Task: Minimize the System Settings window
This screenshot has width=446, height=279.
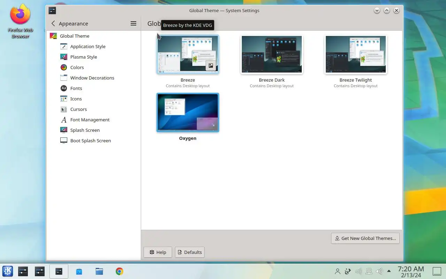Action: pyautogui.click(x=377, y=10)
